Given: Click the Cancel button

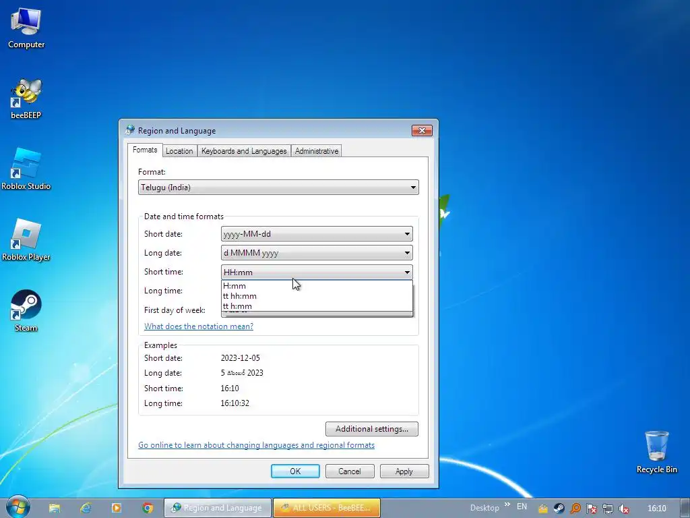Looking at the screenshot, I should (350, 471).
